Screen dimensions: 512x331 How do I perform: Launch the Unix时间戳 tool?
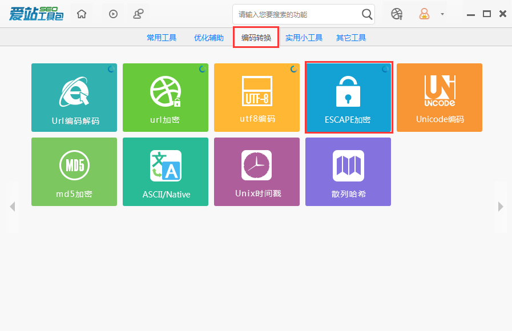pyautogui.click(x=256, y=171)
